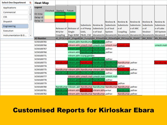167x125 pixels.
Task: Click slicer scrollbar up arrow
Action: tap(31, 7)
